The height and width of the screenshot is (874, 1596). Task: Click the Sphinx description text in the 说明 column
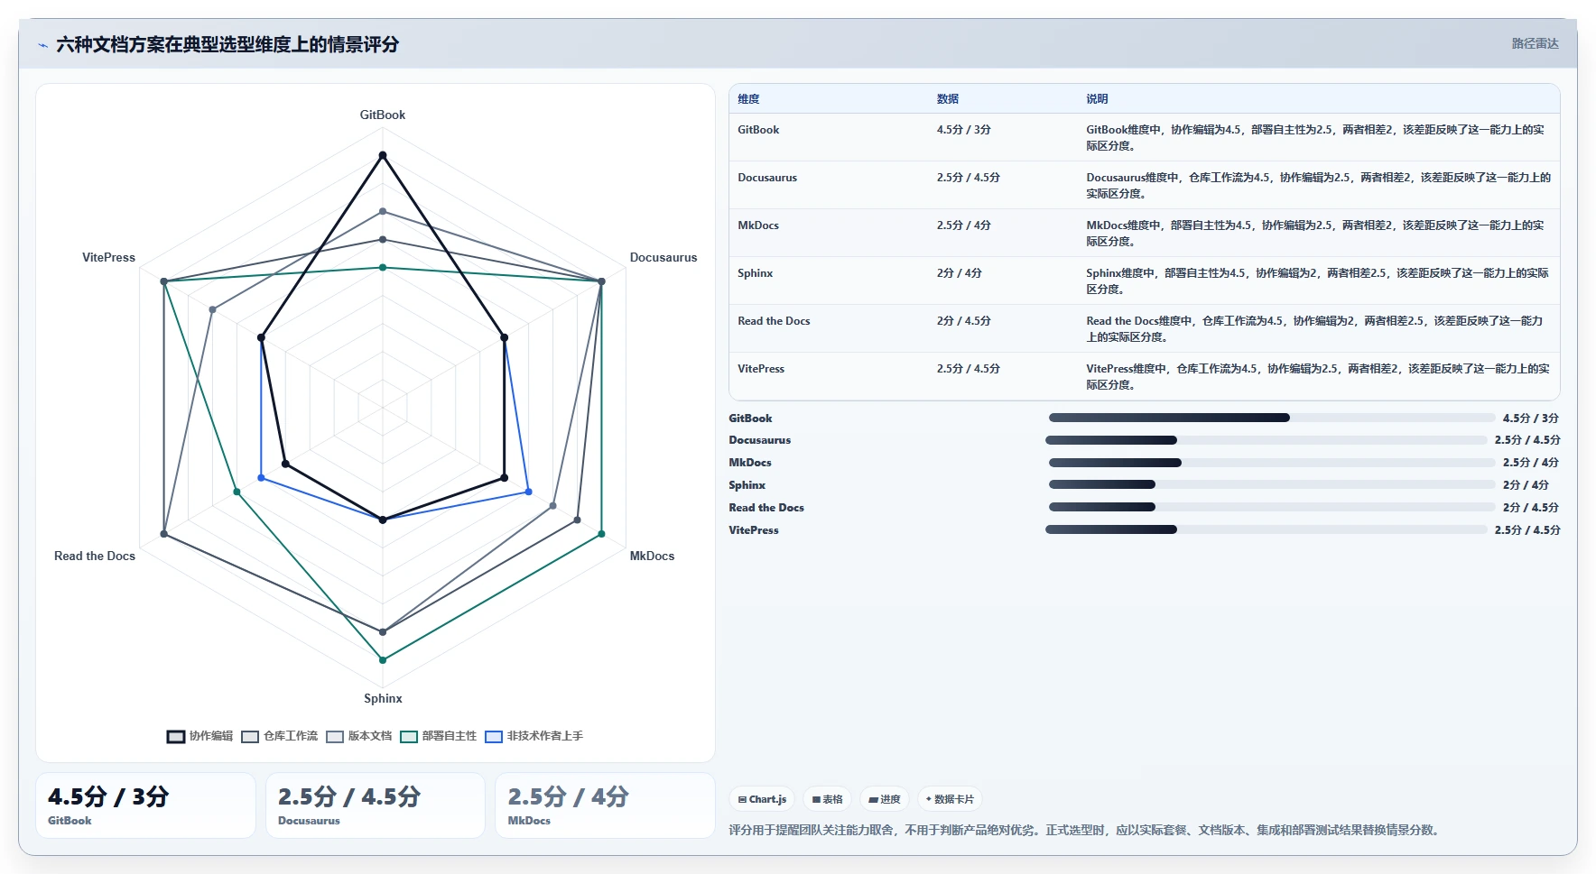[x=1317, y=281]
